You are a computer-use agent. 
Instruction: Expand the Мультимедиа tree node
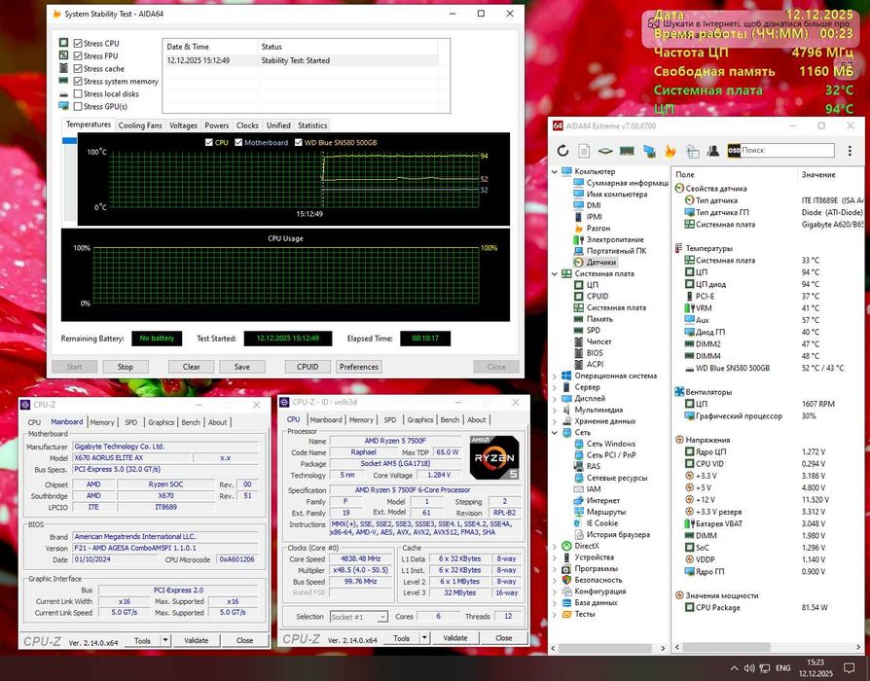click(555, 410)
